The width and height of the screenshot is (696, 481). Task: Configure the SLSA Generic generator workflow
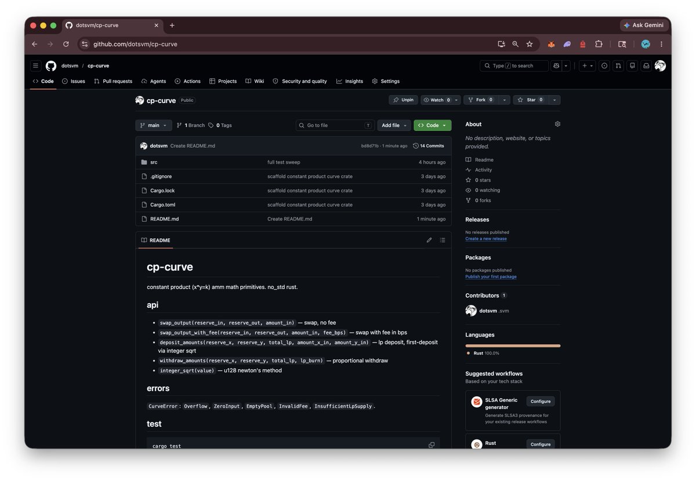[541, 401]
